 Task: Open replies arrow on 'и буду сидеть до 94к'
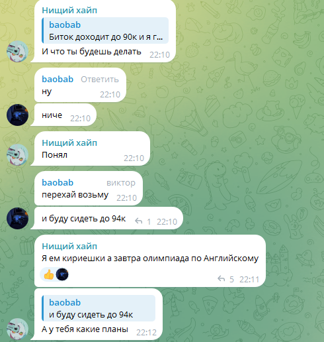coord(139,221)
